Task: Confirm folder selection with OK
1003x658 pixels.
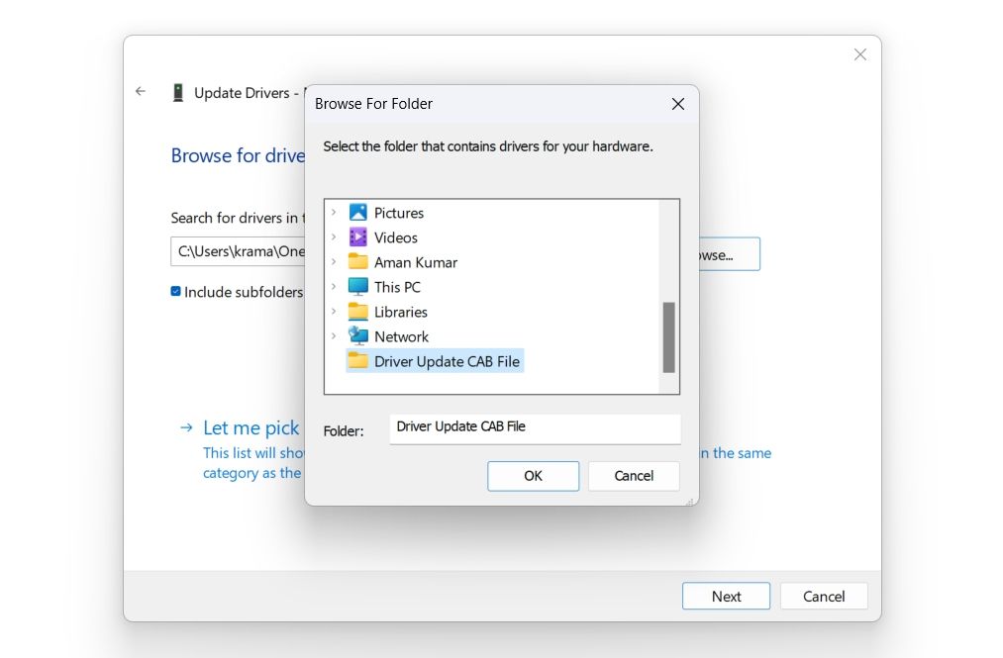Action: tap(533, 476)
